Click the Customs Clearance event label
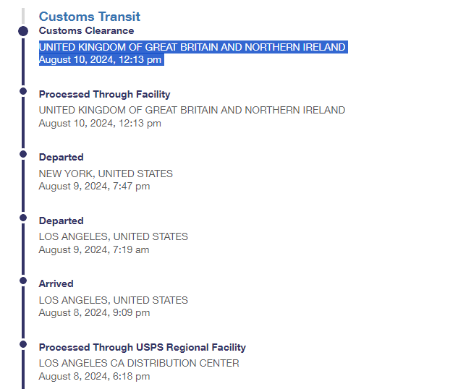 86,31
